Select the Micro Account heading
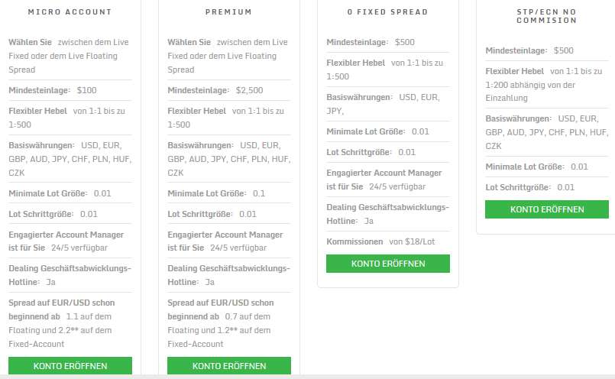 click(x=70, y=12)
